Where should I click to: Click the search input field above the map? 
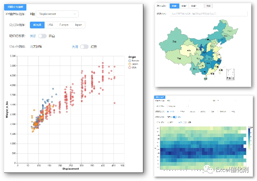tap(208, 14)
